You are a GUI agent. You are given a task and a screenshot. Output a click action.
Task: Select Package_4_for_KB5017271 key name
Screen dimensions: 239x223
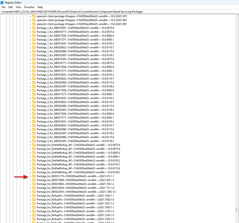click(x=75, y=118)
